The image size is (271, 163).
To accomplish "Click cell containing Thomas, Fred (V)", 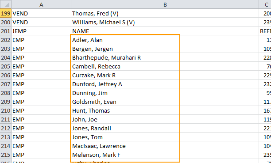I will click(165, 13).
